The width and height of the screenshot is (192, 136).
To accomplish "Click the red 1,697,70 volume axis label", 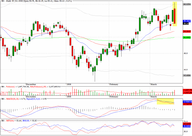I will [x=187, y=90].
